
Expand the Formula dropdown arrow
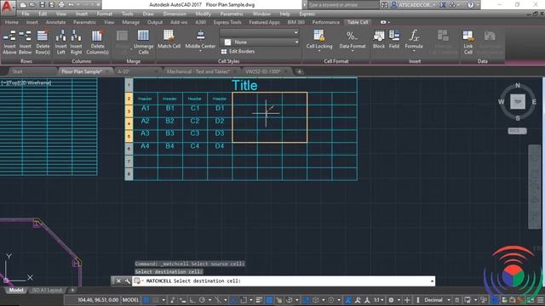point(414,51)
